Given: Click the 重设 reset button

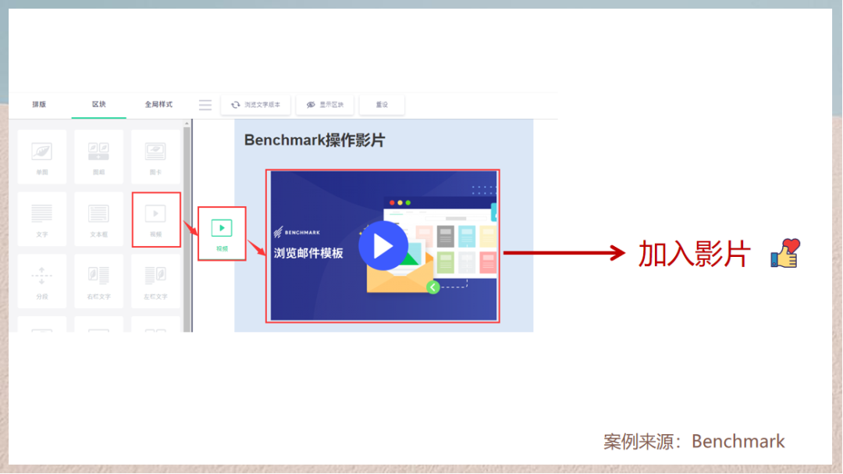Looking at the screenshot, I should pyautogui.click(x=382, y=105).
